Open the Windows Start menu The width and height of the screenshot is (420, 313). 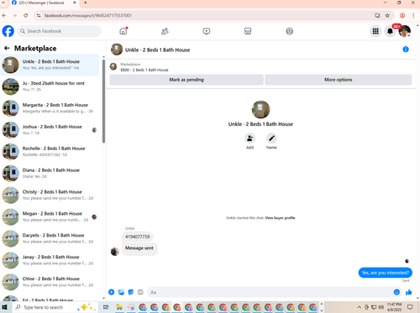(5, 307)
